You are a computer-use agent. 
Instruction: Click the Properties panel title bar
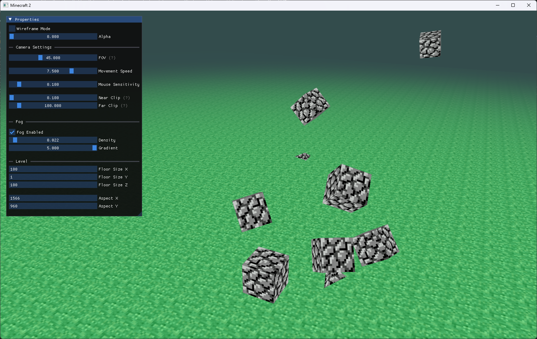coord(74,19)
